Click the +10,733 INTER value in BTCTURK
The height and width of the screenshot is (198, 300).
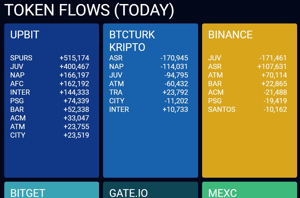point(175,110)
